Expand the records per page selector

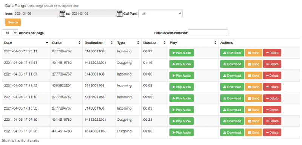click(10, 33)
